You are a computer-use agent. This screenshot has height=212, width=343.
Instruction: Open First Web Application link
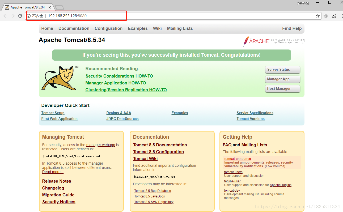click(60, 119)
